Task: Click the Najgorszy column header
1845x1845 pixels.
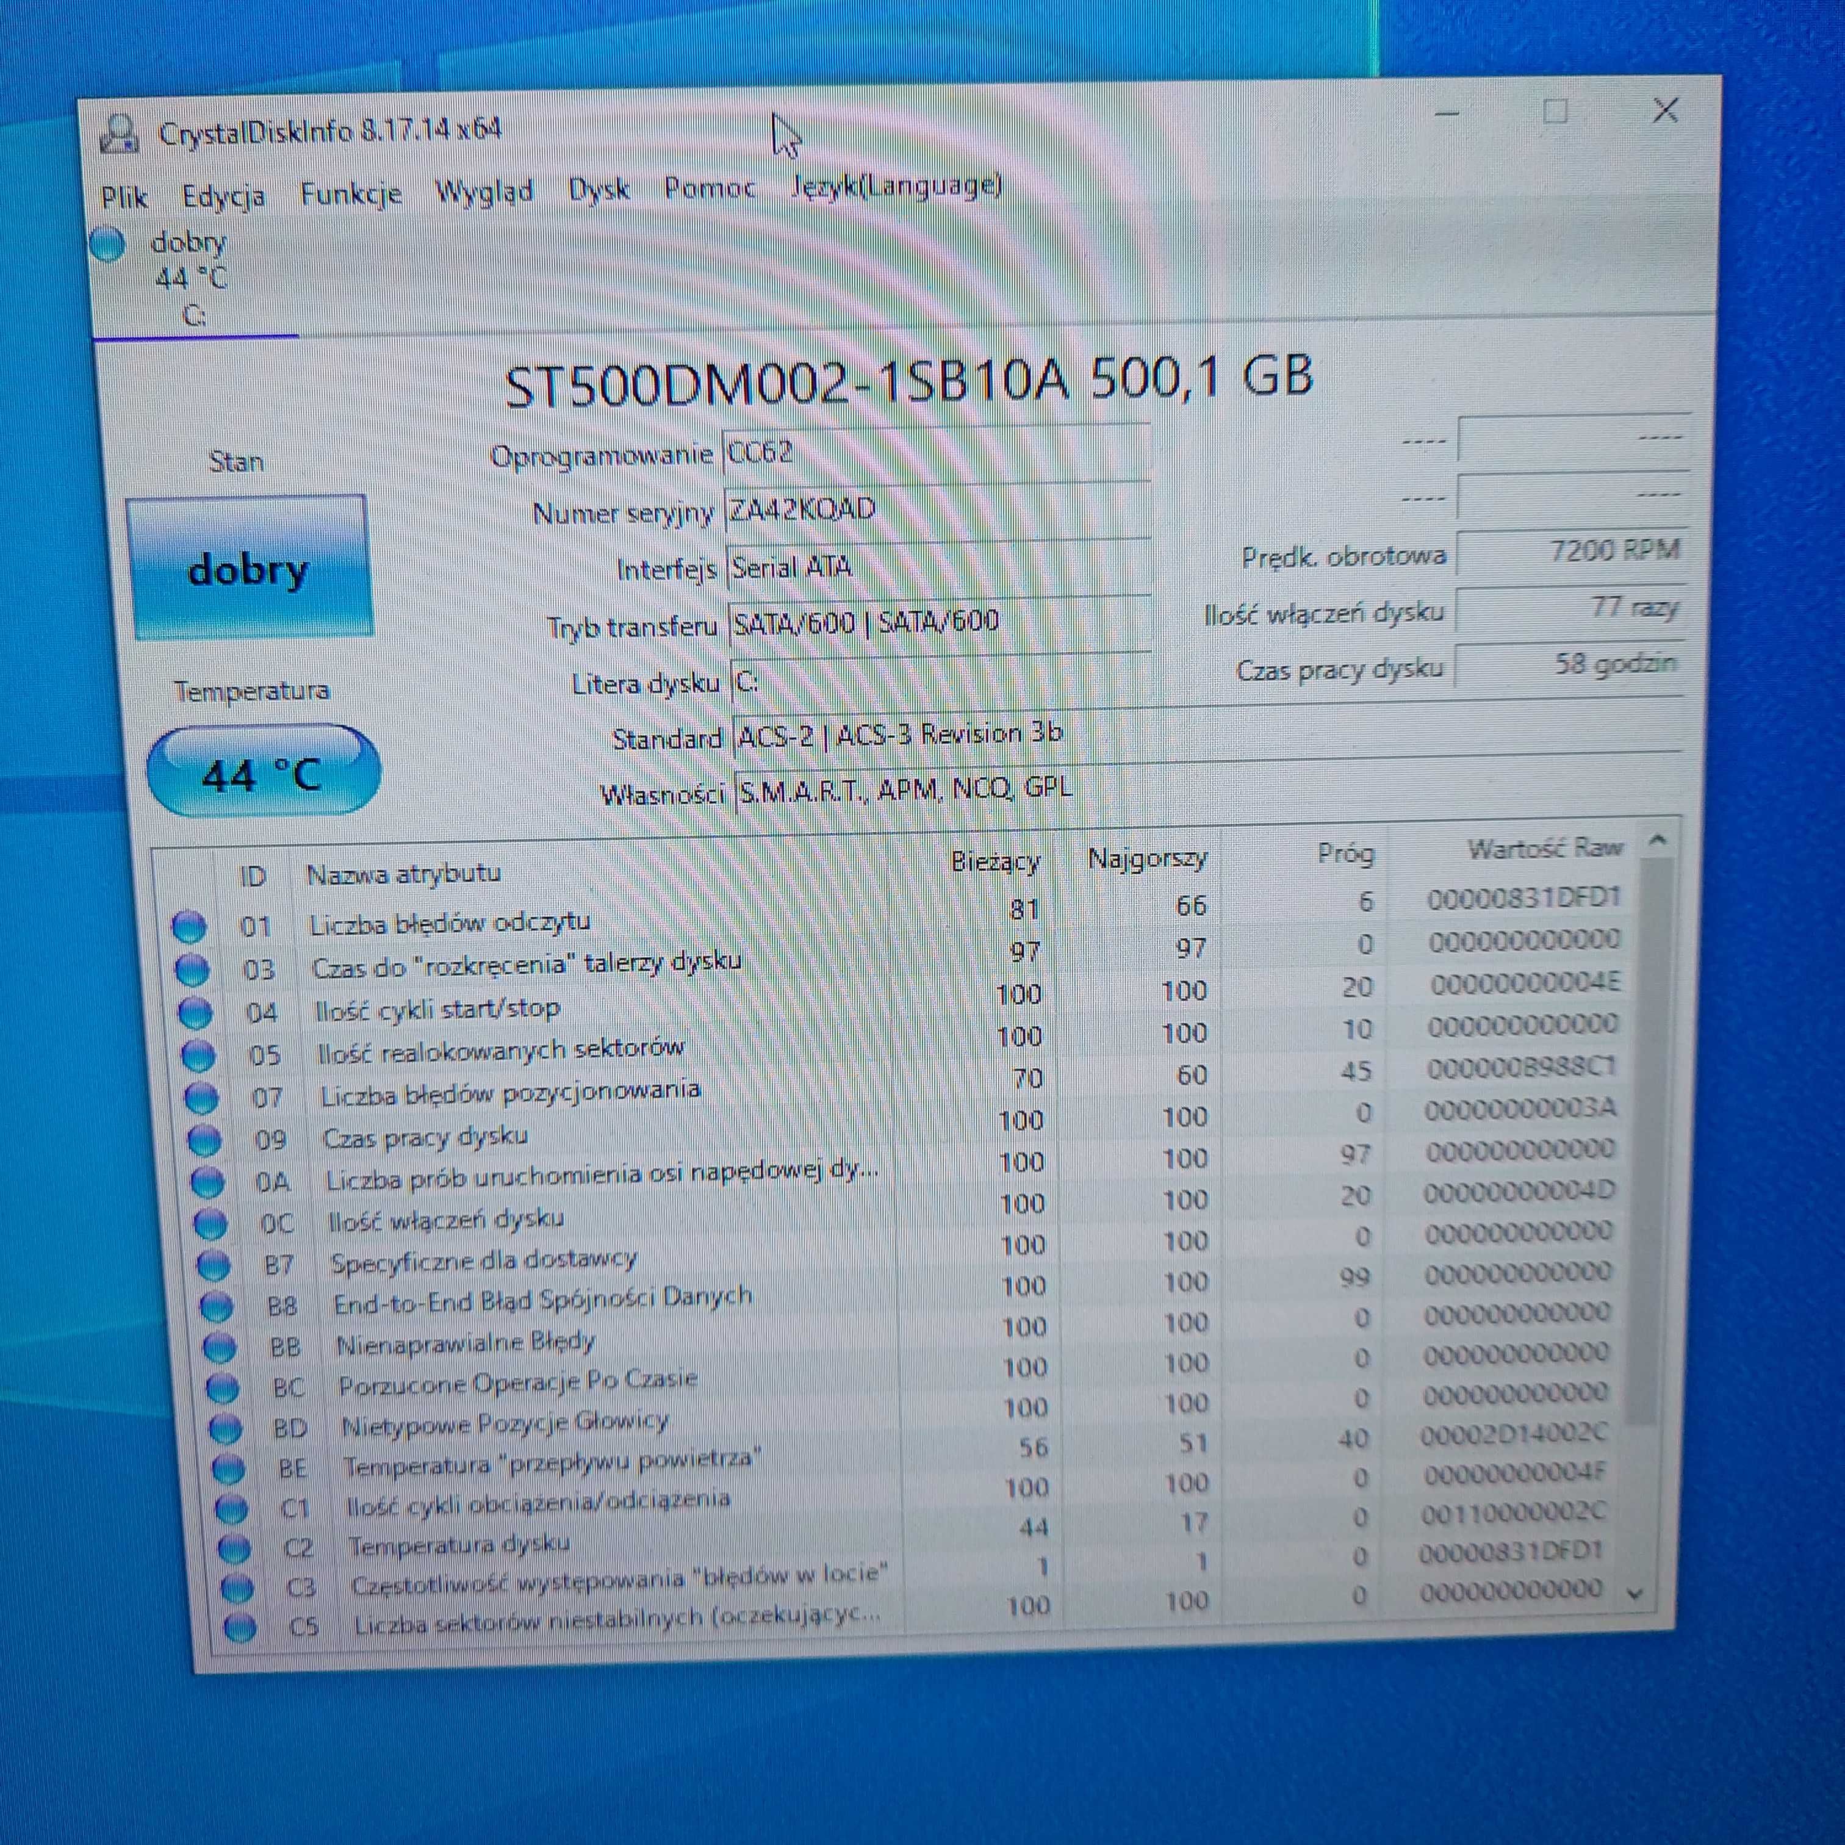Action: click(1147, 858)
